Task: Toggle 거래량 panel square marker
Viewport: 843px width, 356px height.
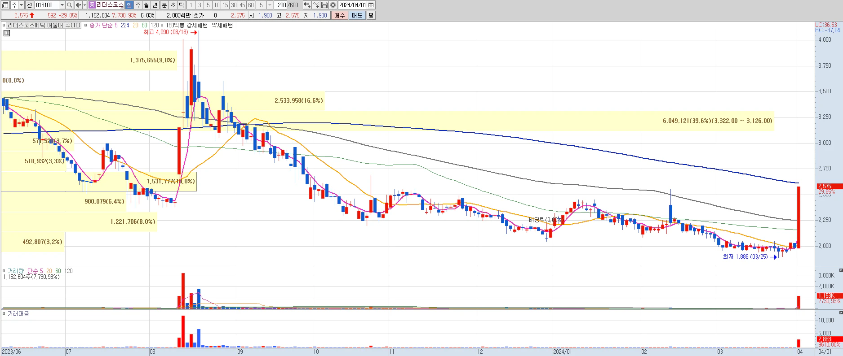Action: (4, 271)
